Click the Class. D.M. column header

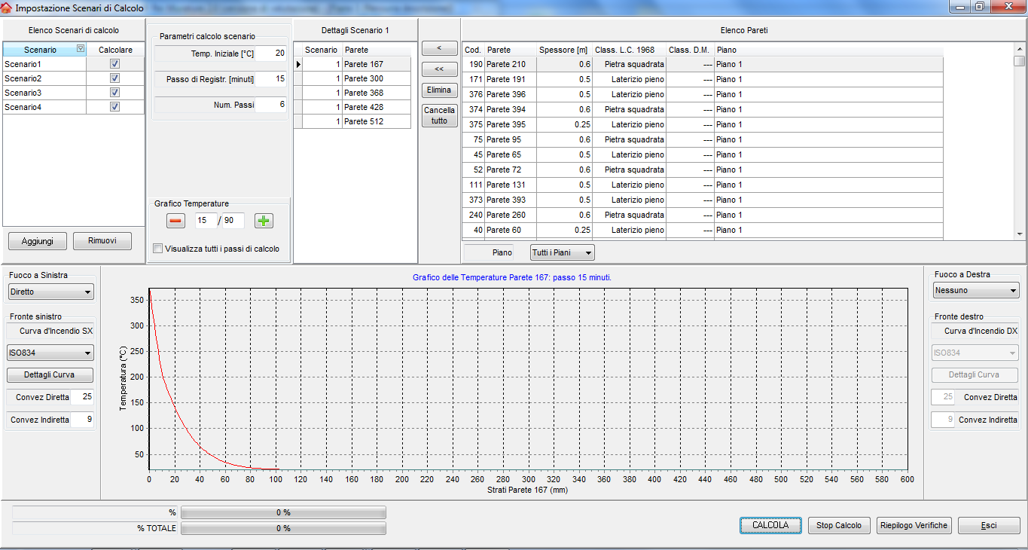tap(690, 50)
